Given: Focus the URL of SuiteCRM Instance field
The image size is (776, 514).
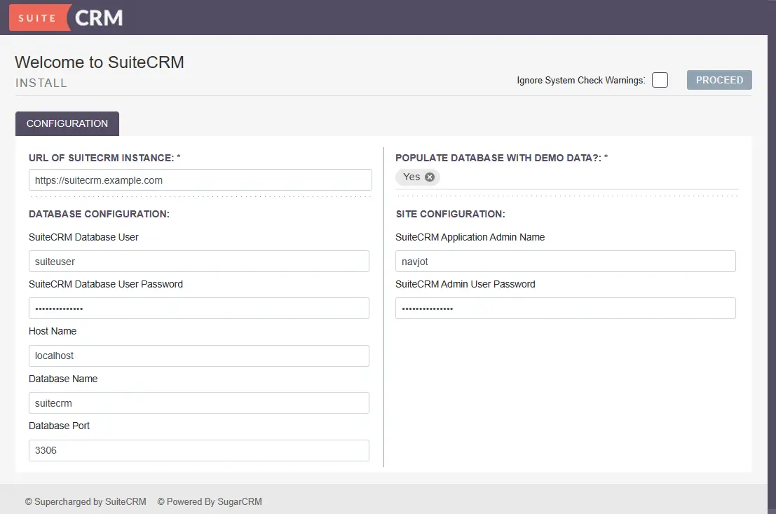Looking at the screenshot, I should point(200,180).
